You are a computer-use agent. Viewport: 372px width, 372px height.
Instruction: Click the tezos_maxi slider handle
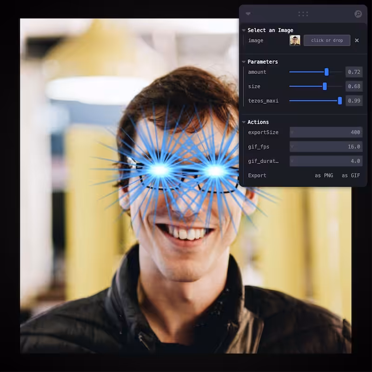(x=340, y=100)
